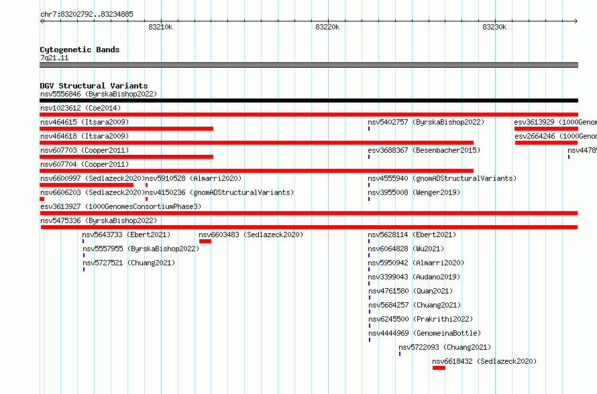Open nsv5628114 (Ebert2021) label
The height and width of the screenshot is (394, 597).
pyautogui.click(x=412, y=235)
